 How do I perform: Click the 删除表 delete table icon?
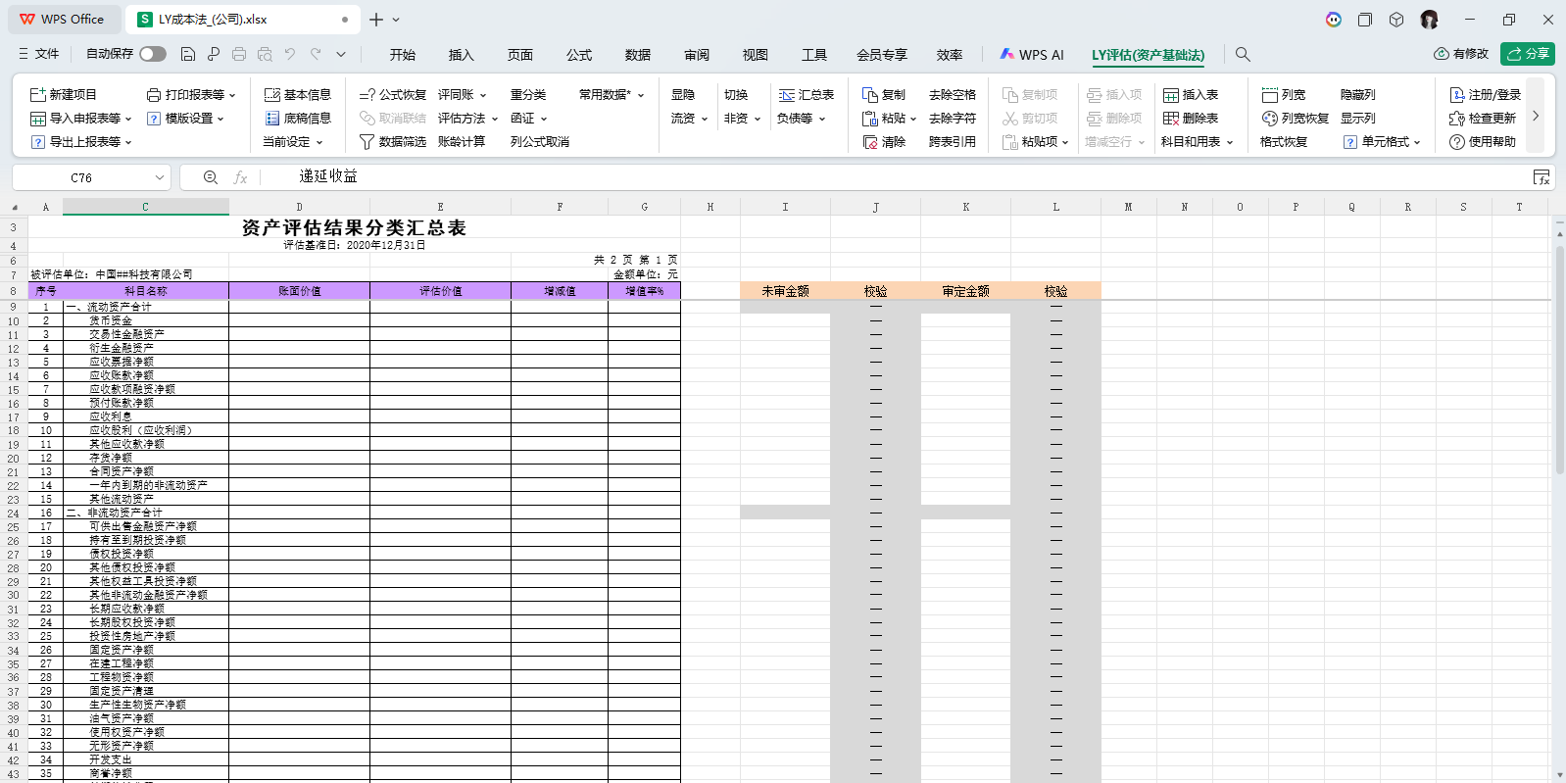1171,119
